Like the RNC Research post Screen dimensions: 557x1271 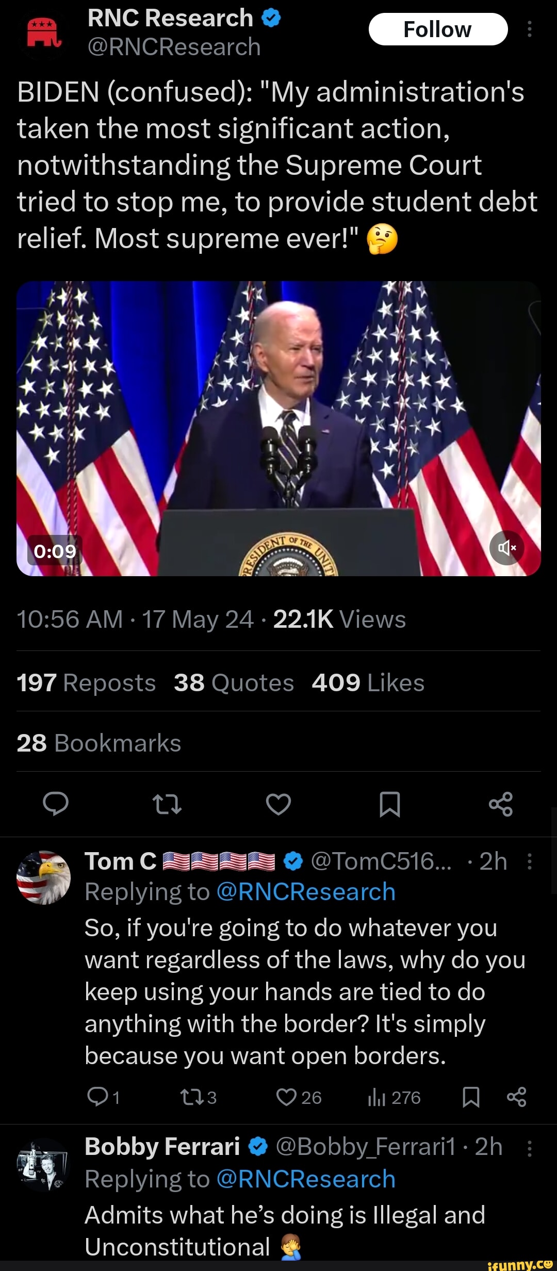coord(278,804)
